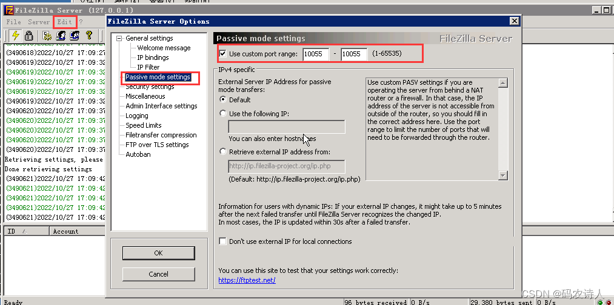This screenshot has height=305, width=614.
Task: Open the Edit menu
Action: (x=65, y=22)
